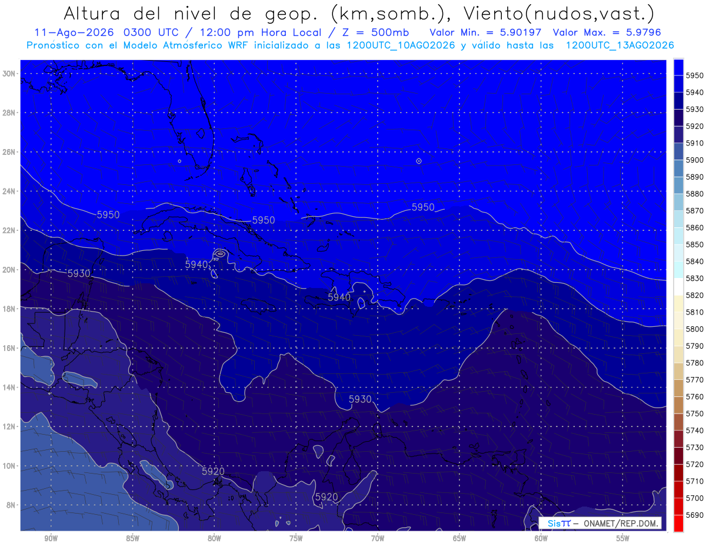This screenshot has width=706, height=546.
Task: Click the 5770 value on the color legend
Action: [x=694, y=380]
